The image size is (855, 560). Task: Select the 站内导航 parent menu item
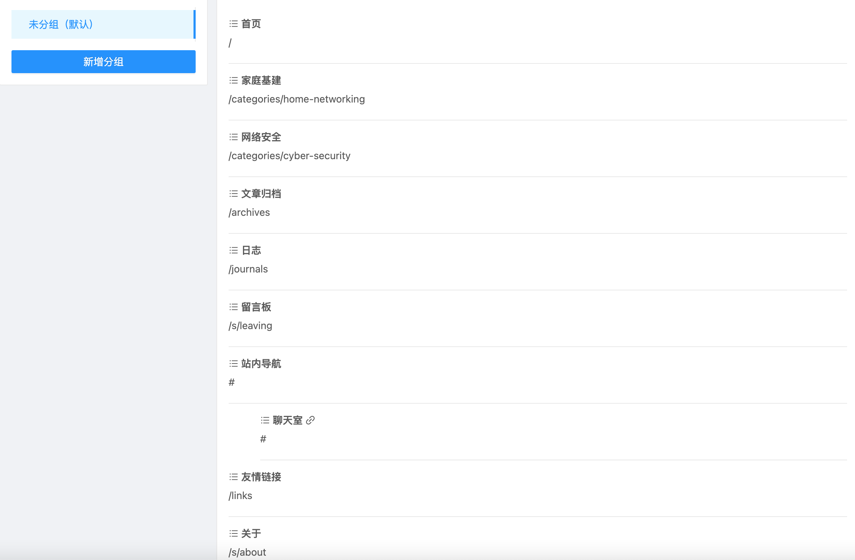(x=261, y=364)
